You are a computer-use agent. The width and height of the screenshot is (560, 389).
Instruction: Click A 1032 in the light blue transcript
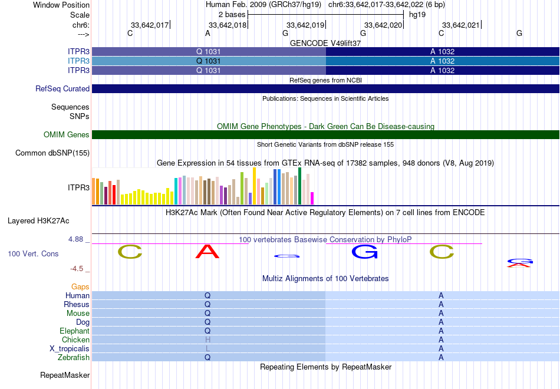(x=442, y=61)
